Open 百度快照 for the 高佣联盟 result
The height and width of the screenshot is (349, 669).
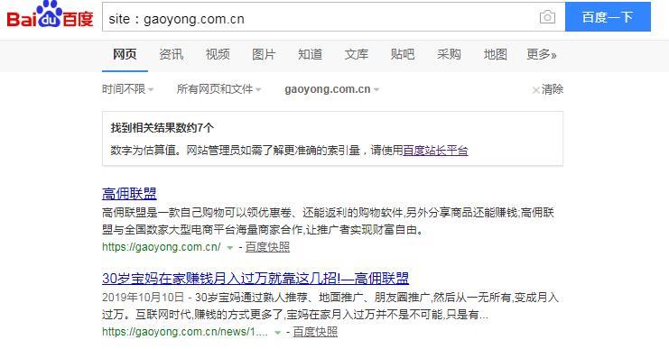[x=267, y=247]
